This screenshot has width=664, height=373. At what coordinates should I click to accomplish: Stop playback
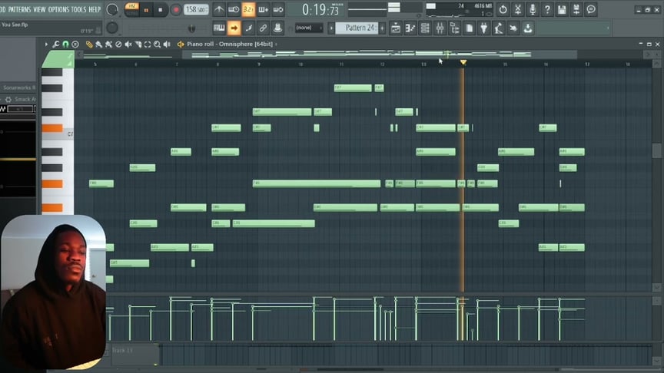160,10
